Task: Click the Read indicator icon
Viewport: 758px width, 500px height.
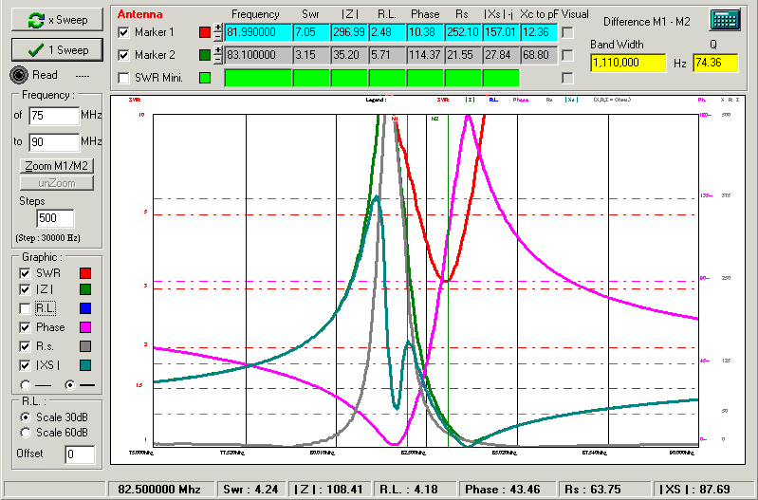Action: point(19,75)
